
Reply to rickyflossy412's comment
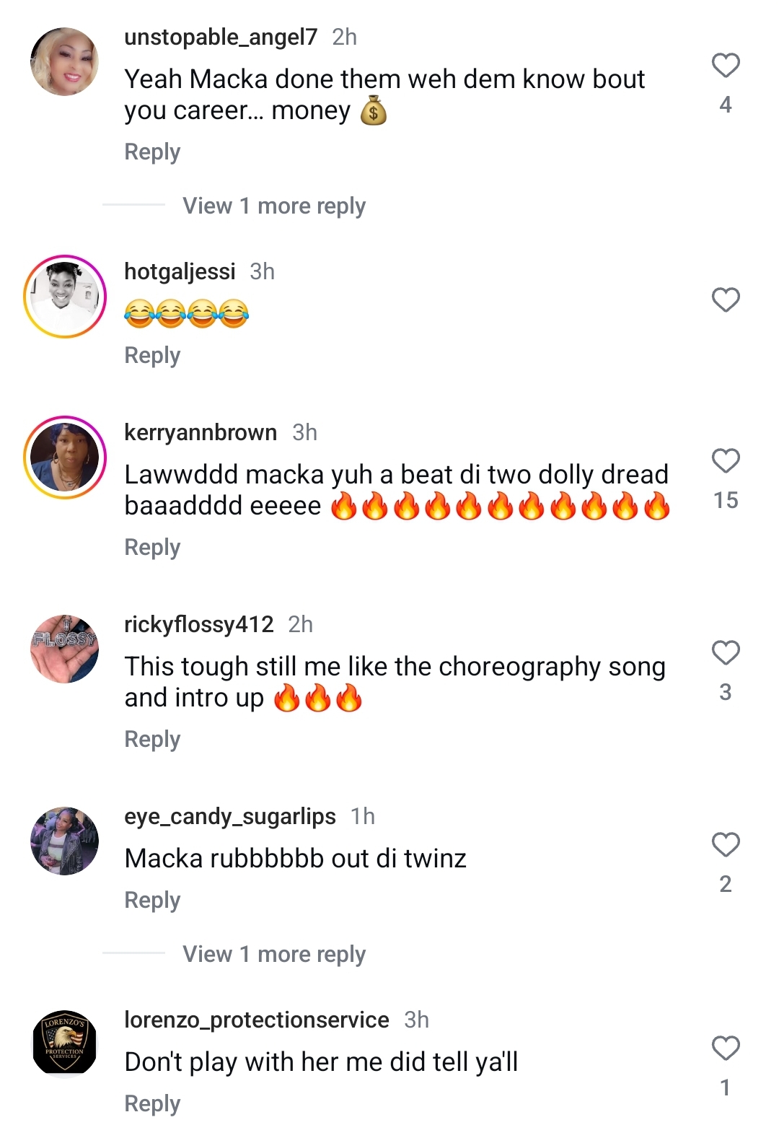152,740
